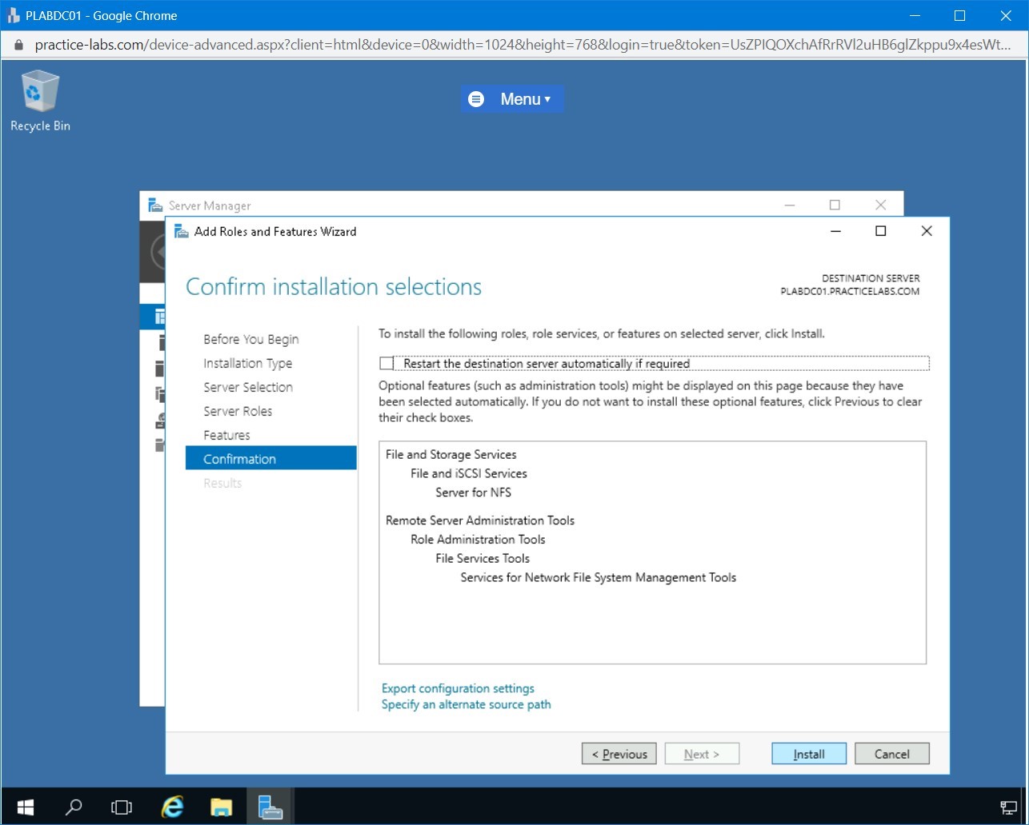Image resolution: width=1029 pixels, height=825 pixels.
Task: Click the Server Manager title bar icon
Action: (x=155, y=205)
